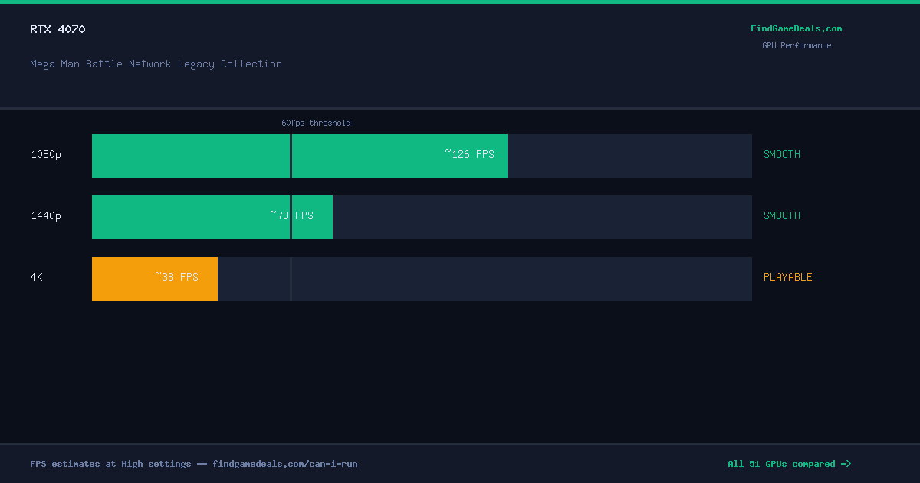Click the PLAYABLE rating for 4K
920x483 pixels.
click(788, 277)
